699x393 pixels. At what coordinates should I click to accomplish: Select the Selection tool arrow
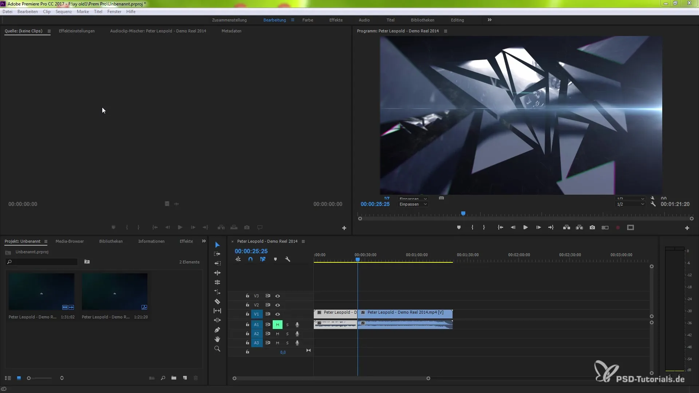coord(217,245)
